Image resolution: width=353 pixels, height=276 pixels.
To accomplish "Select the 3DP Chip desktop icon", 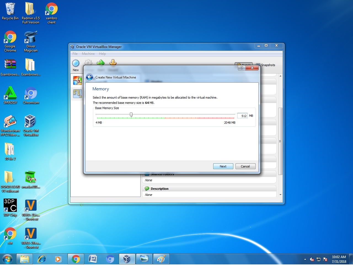I will 10,208.
